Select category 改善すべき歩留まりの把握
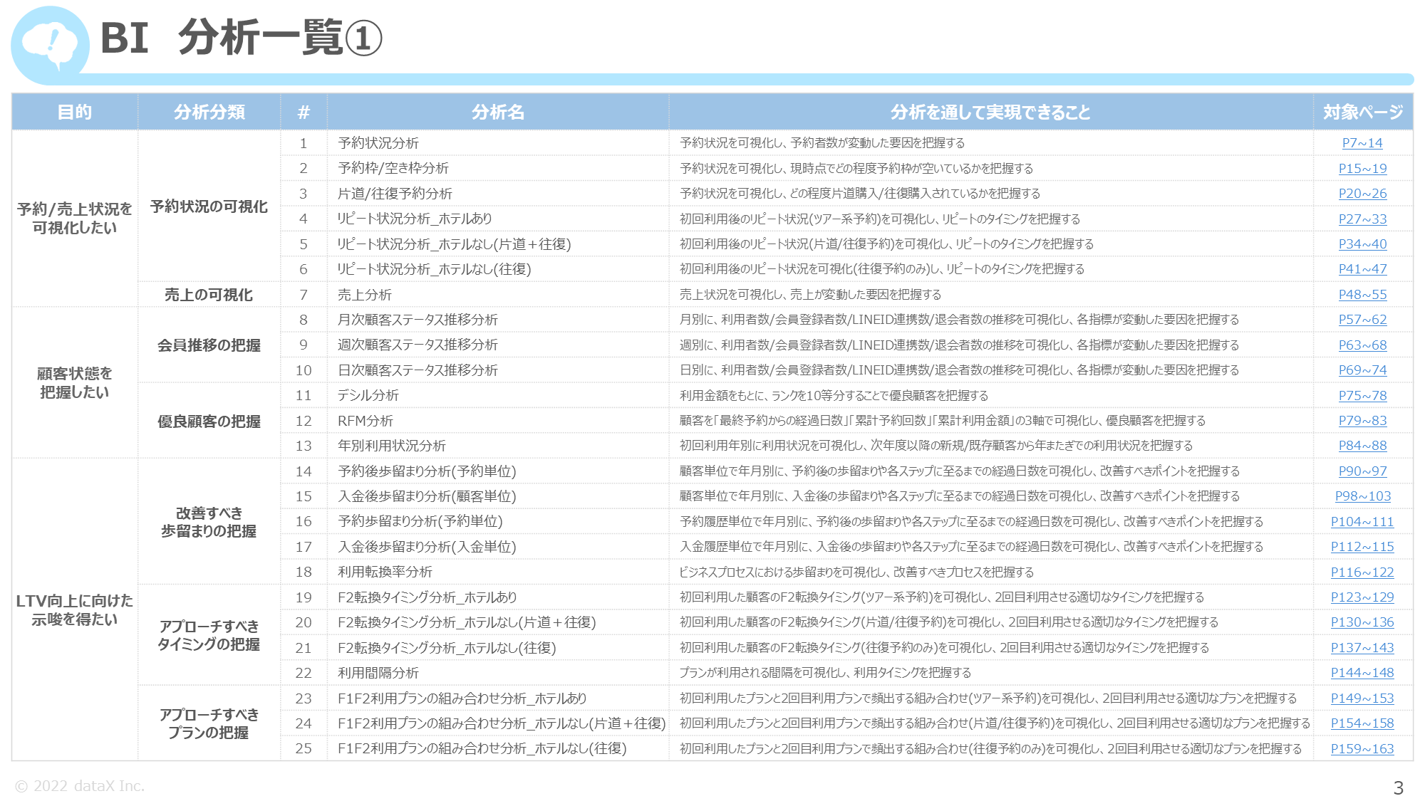This screenshot has width=1425, height=801. point(209,522)
